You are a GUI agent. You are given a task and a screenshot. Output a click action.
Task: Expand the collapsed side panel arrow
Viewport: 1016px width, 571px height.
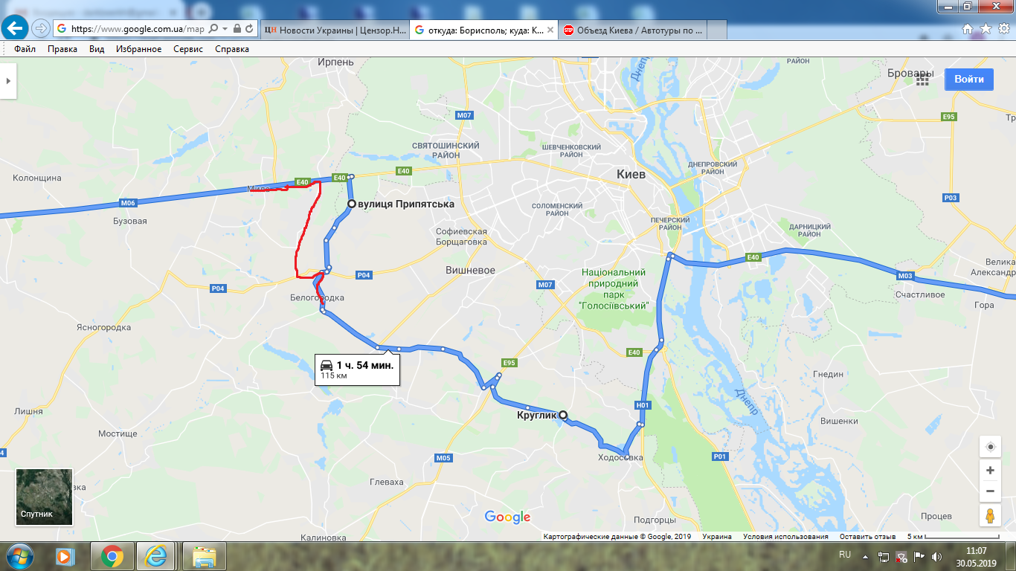(x=8, y=80)
